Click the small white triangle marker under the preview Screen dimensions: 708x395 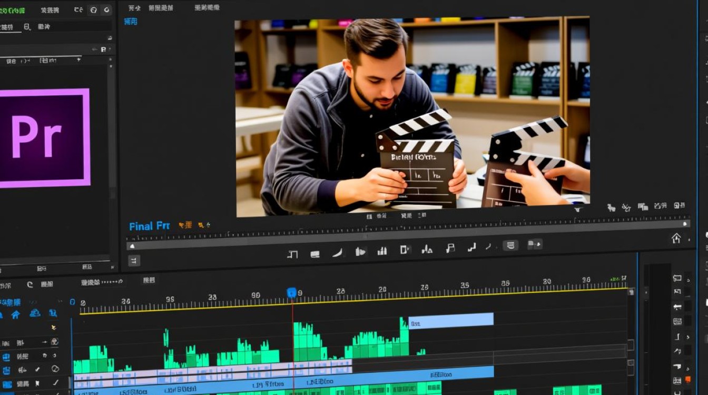(x=578, y=210)
